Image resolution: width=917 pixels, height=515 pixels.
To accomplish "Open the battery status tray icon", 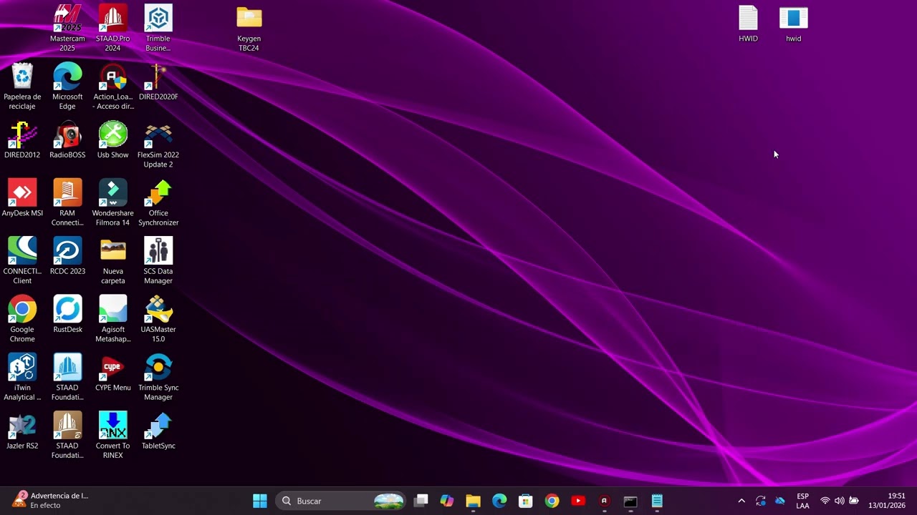I will (x=854, y=501).
